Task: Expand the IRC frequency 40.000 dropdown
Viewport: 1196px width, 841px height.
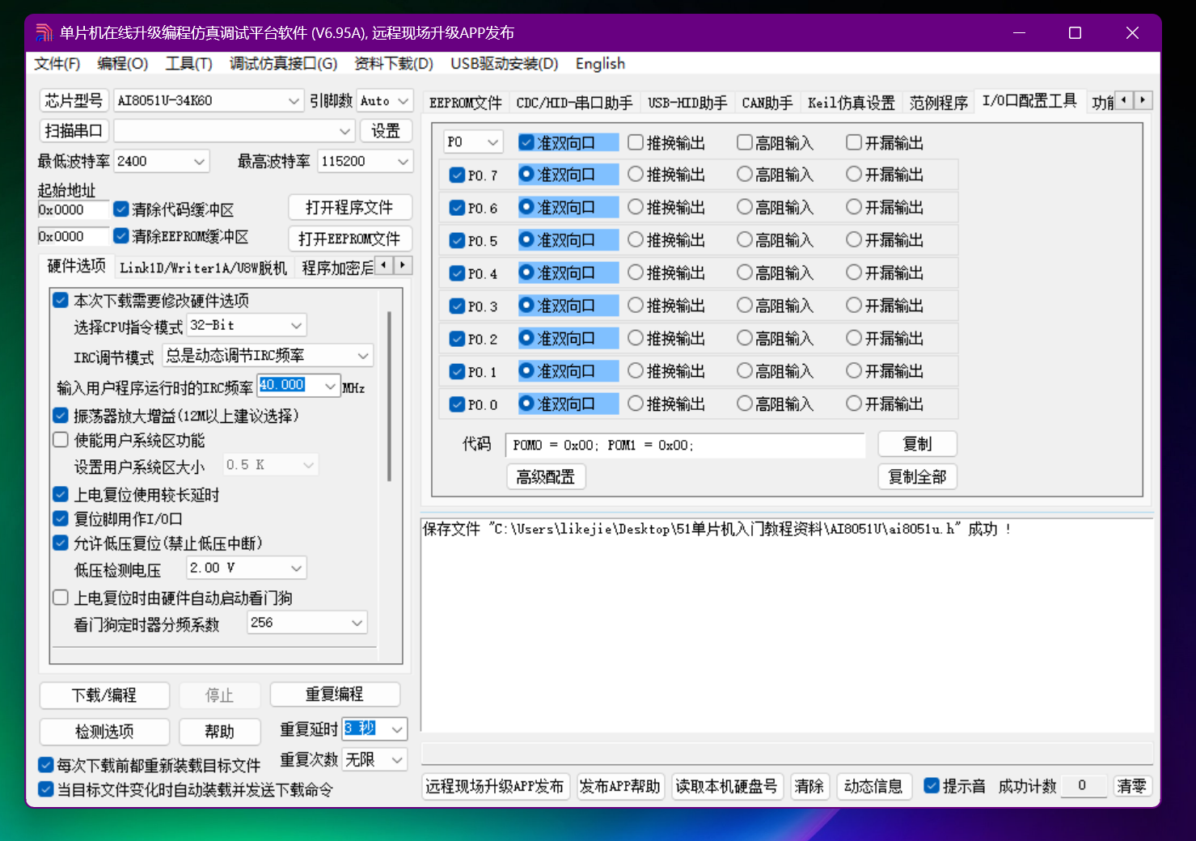Action: (x=330, y=386)
